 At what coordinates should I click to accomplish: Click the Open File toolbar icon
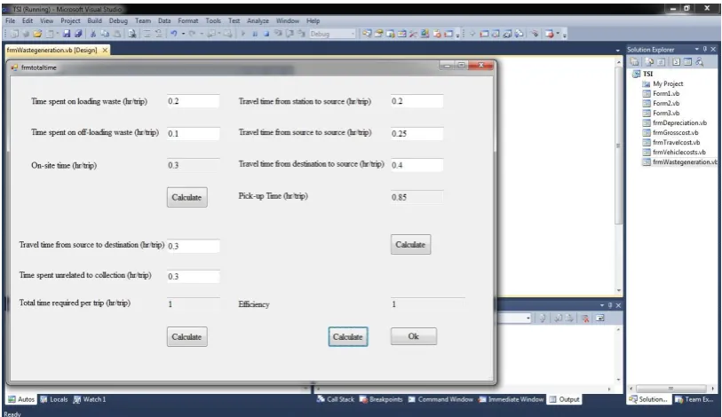click(38, 34)
